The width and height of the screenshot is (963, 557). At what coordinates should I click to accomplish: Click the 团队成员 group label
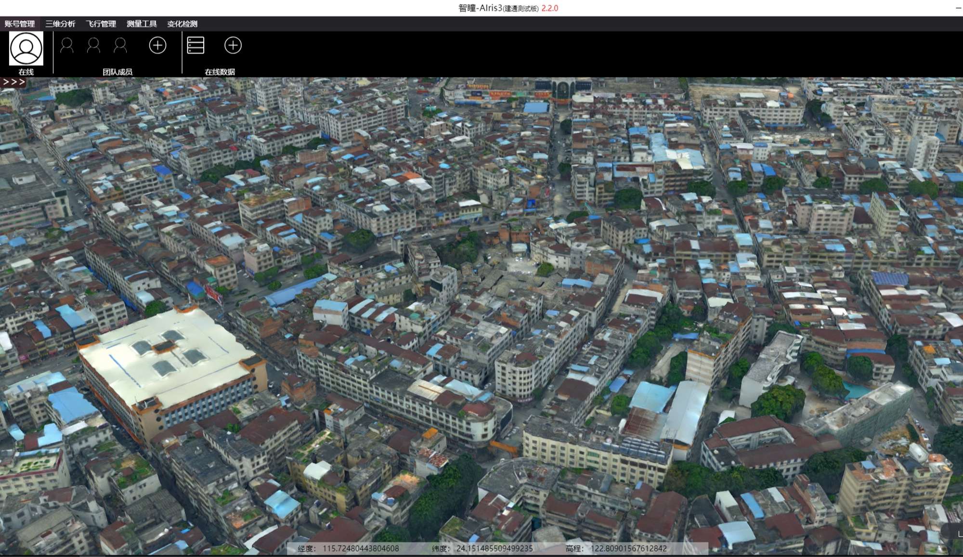[117, 72]
